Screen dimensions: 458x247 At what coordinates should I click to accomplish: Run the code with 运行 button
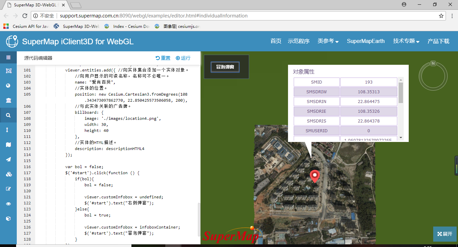coord(183,58)
